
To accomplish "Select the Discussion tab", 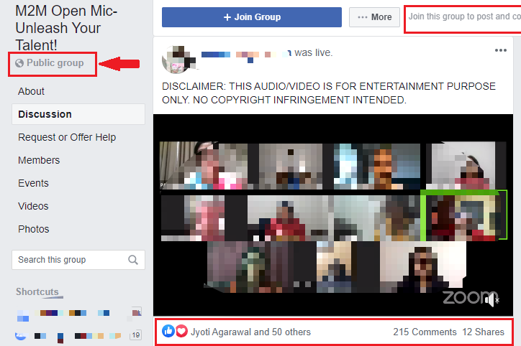I will (45, 114).
